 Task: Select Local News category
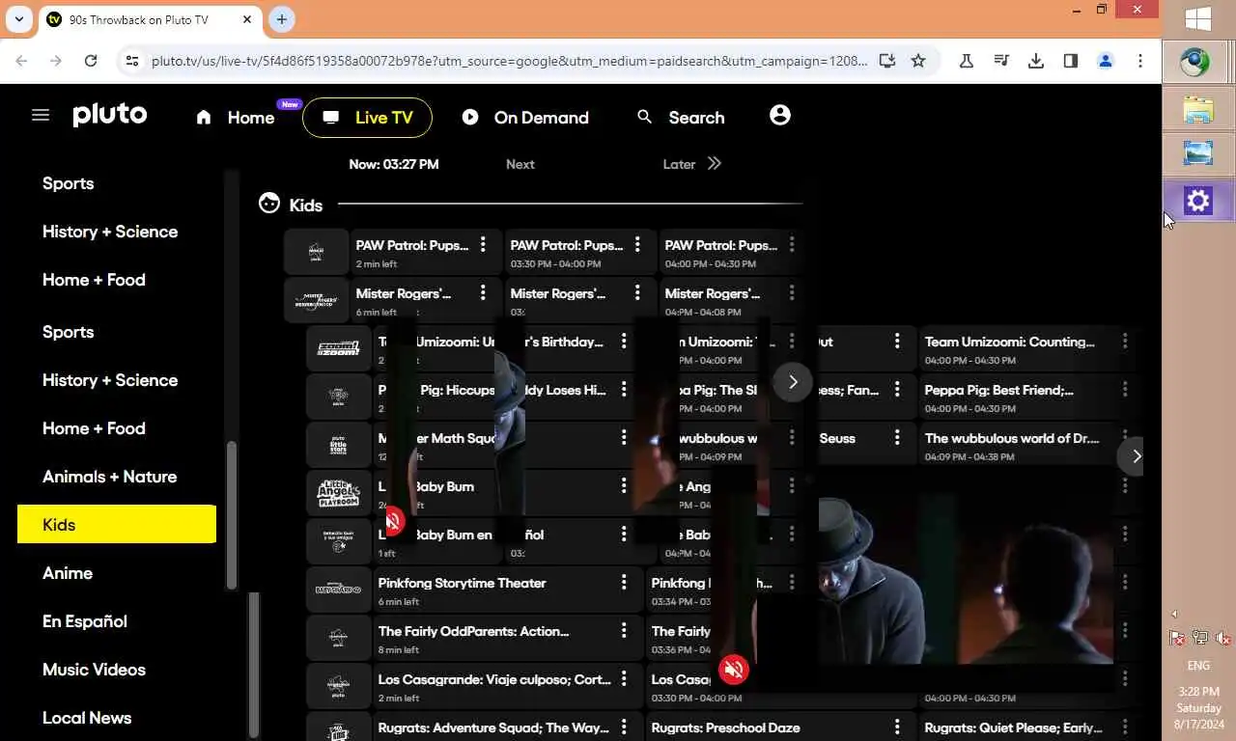tap(87, 718)
